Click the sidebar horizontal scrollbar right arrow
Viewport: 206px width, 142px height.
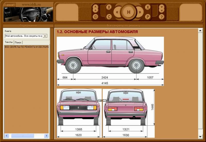(46, 136)
